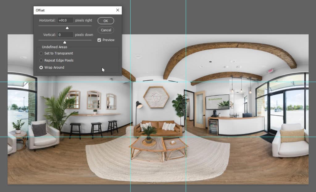Cancel the Offset dialog
The image size is (316, 192).
click(x=106, y=30)
